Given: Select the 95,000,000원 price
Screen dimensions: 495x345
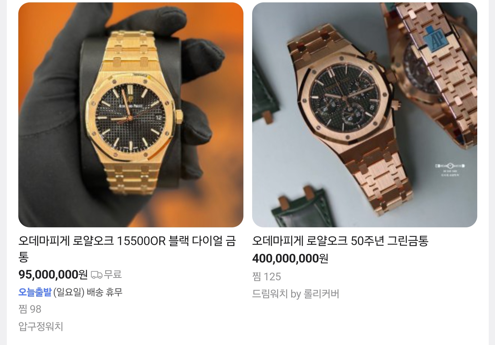Looking at the screenshot, I should pos(53,275).
